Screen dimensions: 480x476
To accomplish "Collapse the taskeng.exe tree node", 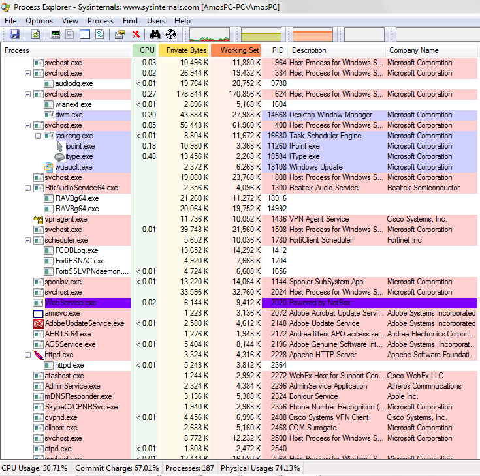I will (39, 136).
